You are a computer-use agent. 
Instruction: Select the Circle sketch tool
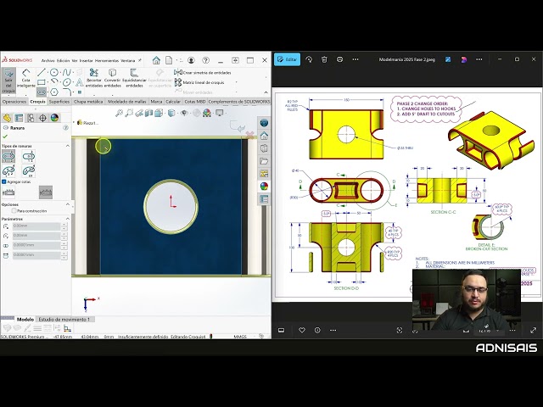click(x=53, y=72)
